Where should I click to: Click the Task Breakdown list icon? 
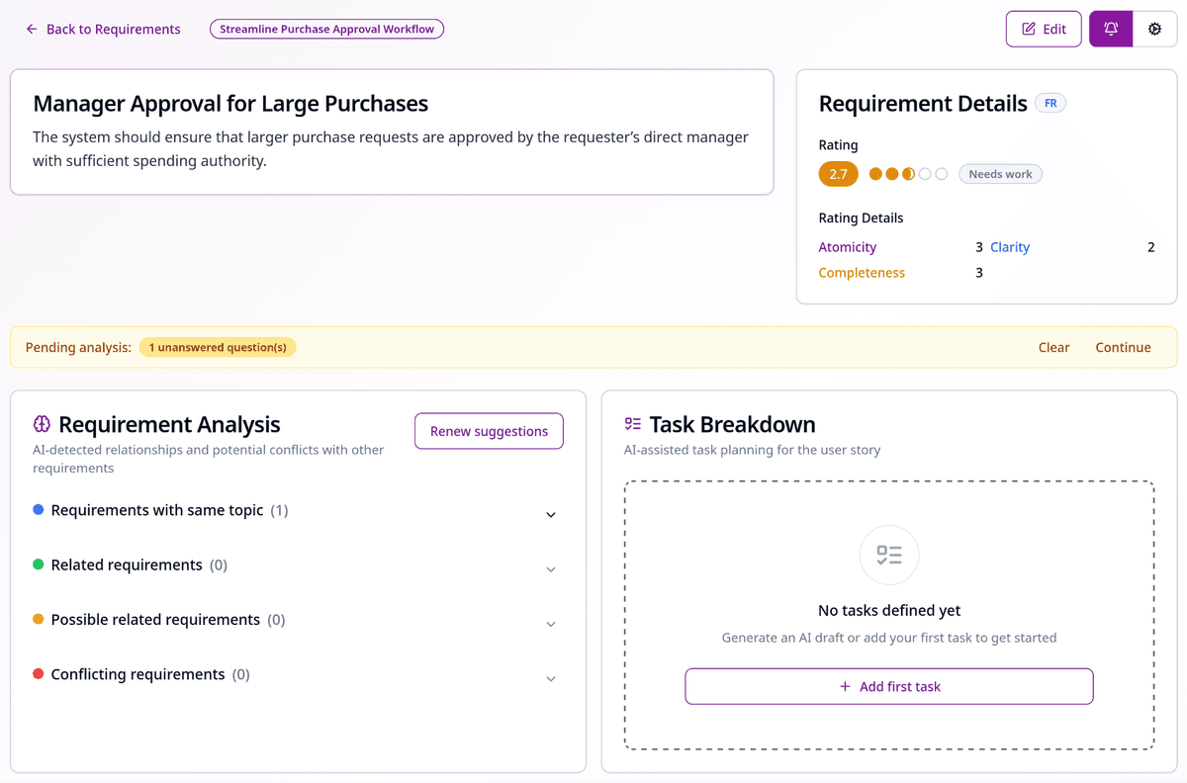click(x=632, y=422)
